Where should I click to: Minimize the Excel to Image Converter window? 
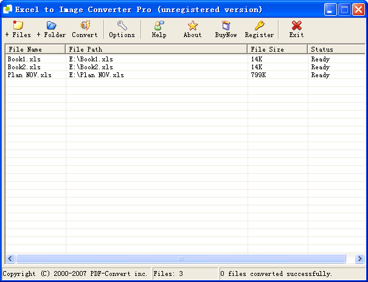tap(330, 10)
